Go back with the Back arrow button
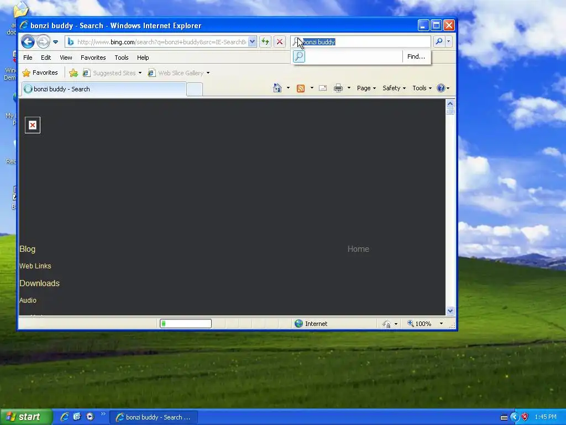Viewport: 566px width, 425px height. 28,42
